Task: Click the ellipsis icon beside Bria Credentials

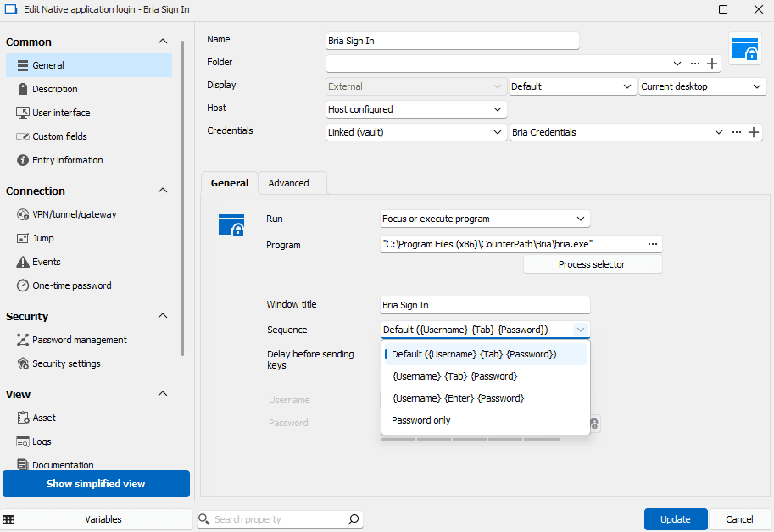Action: tap(736, 132)
